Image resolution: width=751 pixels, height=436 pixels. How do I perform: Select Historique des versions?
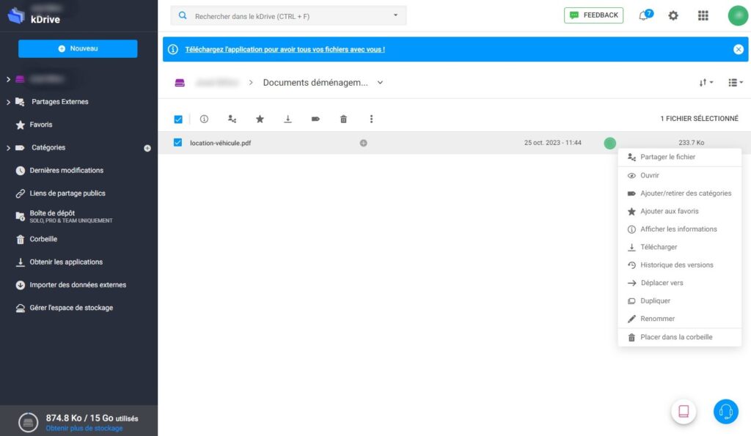680,265
